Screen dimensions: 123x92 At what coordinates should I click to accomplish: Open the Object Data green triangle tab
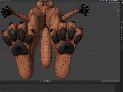pyautogui.click(x=122, y=47)
